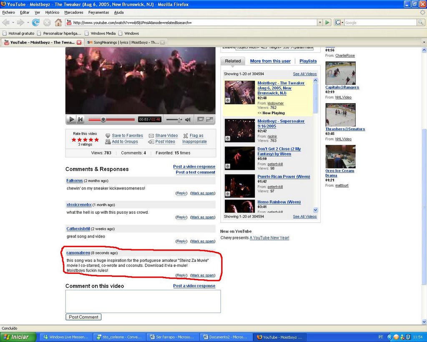This screenshot has height=342, width=427.
Task: Close the YouTube Moistboyz tab
Action: 79,42
